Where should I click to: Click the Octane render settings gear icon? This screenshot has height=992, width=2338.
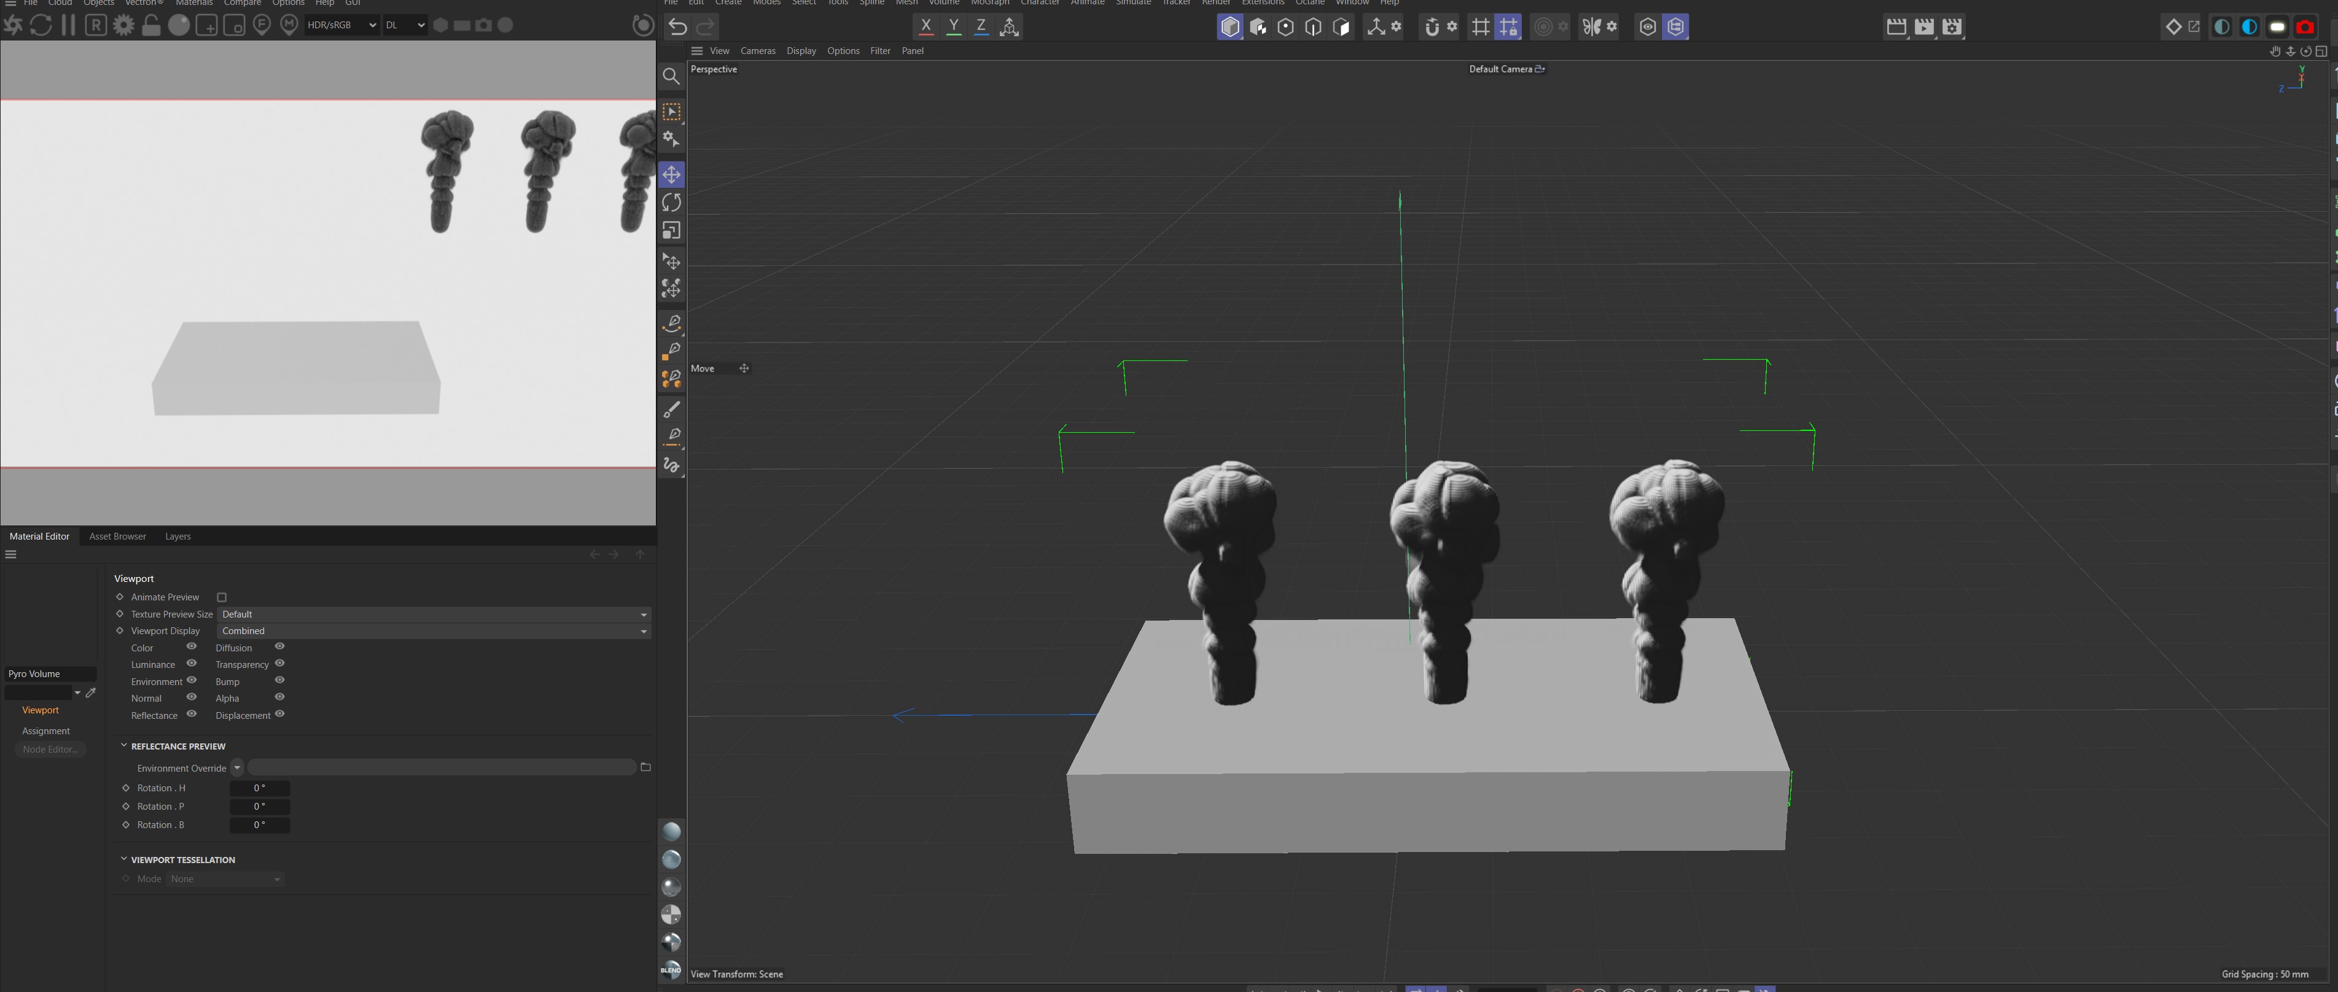click(x=123, y=25)
